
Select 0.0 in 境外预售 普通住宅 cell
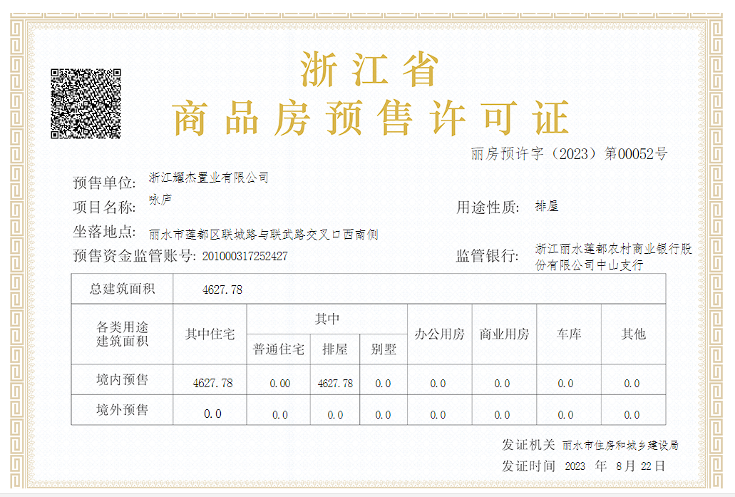[x=280, y=415]
